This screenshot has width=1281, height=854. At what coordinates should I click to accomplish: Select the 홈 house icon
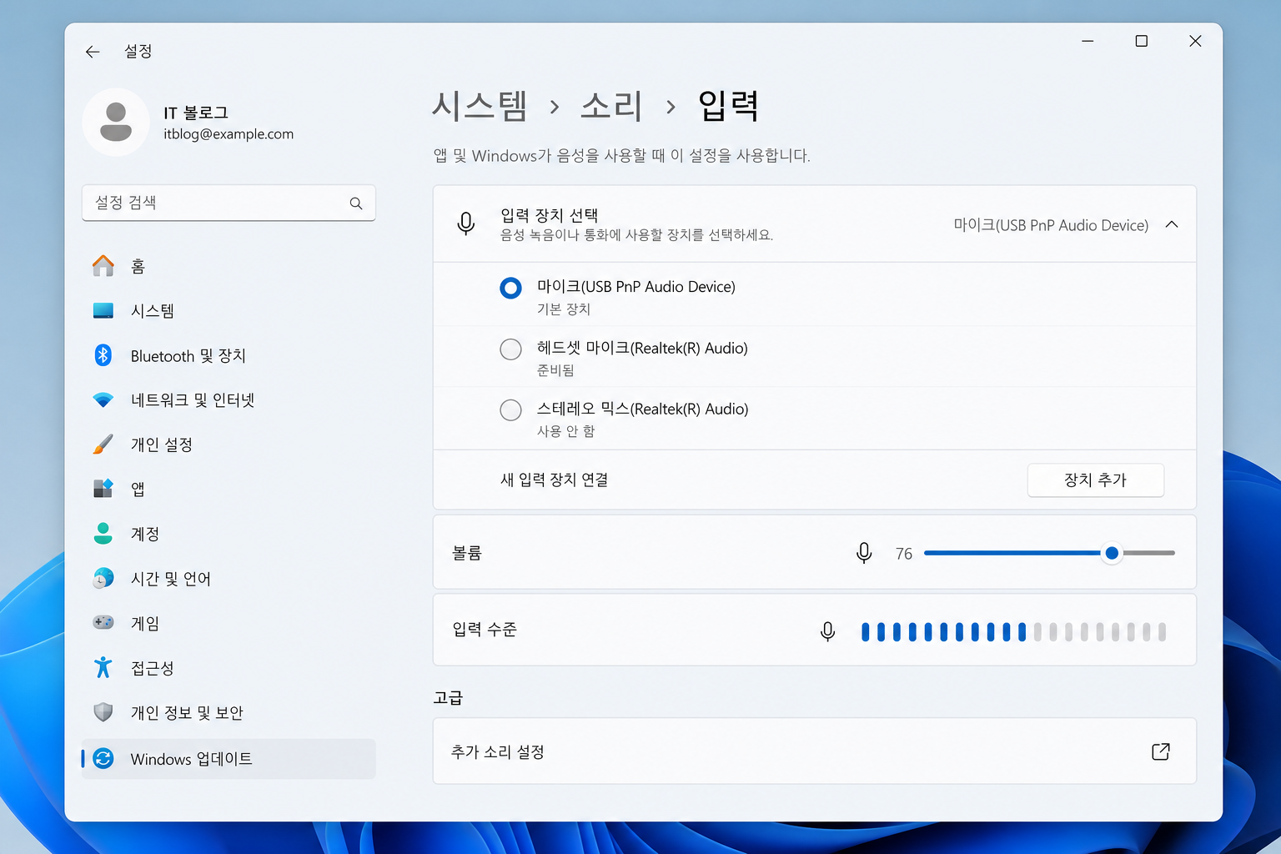103,266
